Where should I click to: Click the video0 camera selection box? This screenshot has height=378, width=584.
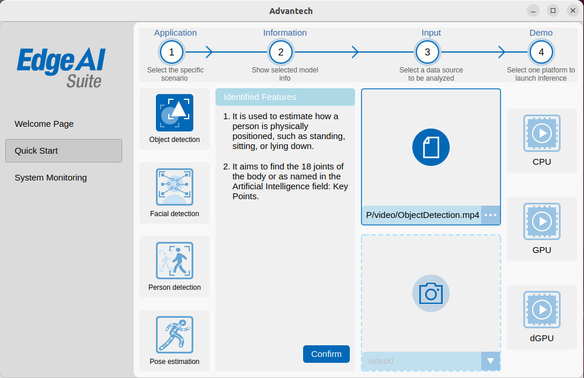point(421,361)
